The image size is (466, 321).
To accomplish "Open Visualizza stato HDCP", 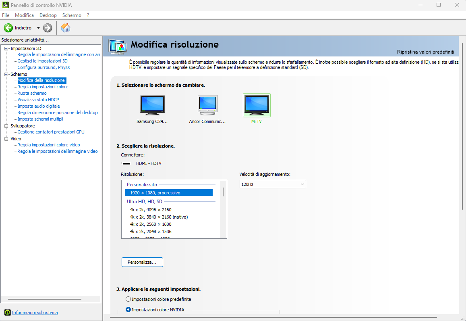I will point(38,100).
